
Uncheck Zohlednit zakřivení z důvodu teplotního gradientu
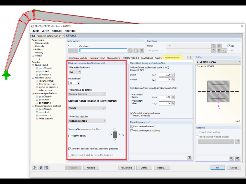(x=70, y=148)
